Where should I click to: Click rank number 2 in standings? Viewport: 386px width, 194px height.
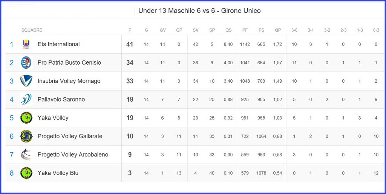12,63
